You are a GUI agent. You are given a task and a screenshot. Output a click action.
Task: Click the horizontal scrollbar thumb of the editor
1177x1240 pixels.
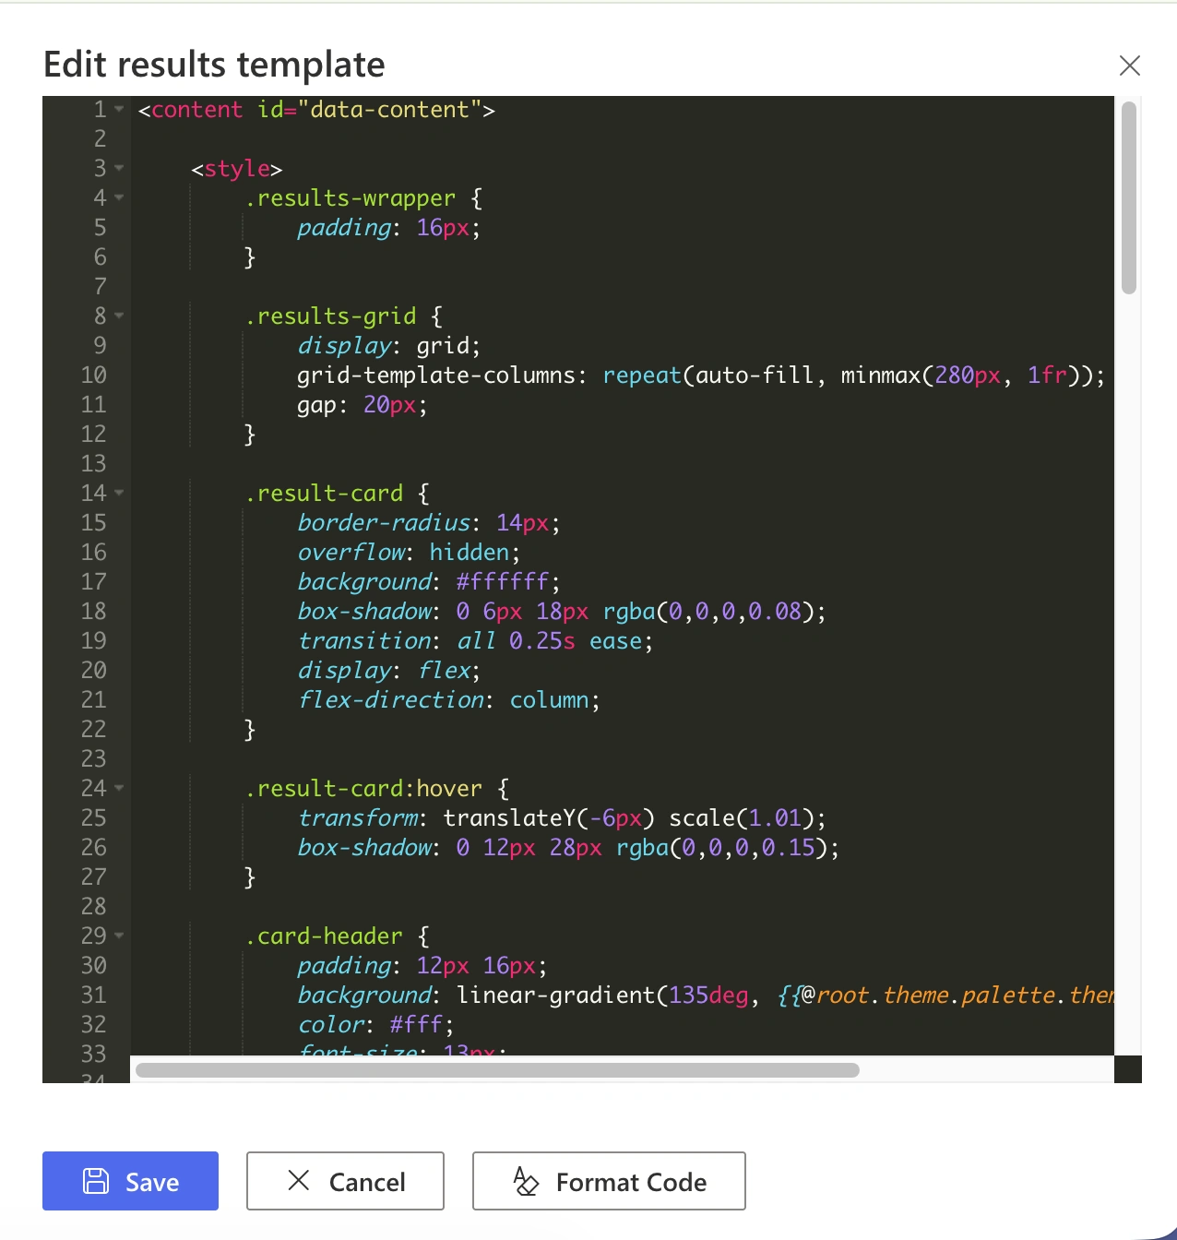tap(497, 1070)
